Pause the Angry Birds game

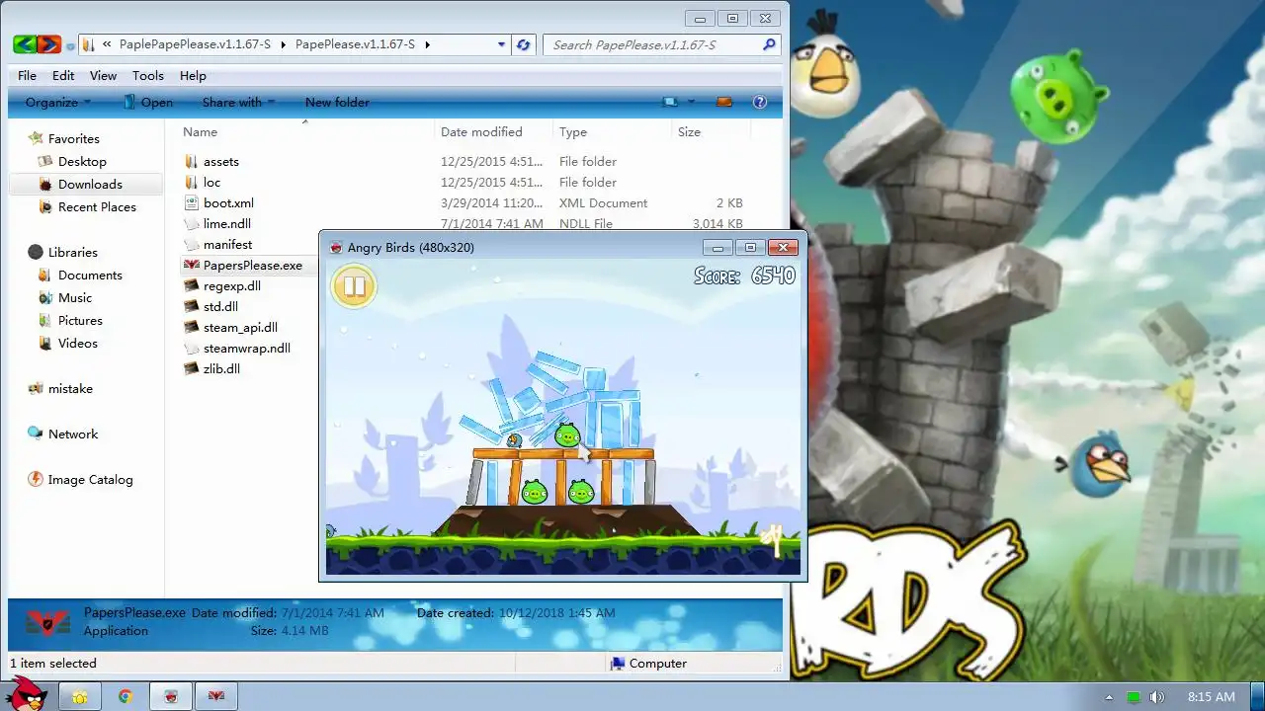[354, 287]
